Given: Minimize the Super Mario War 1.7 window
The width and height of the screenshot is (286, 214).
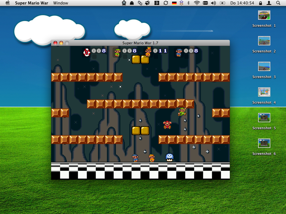Looking at the screenshot, I should [x=61, y=43].
